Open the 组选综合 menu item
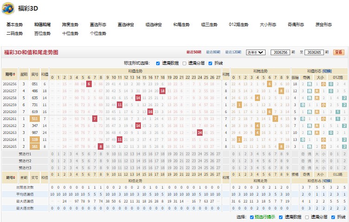 click(153, 25)
